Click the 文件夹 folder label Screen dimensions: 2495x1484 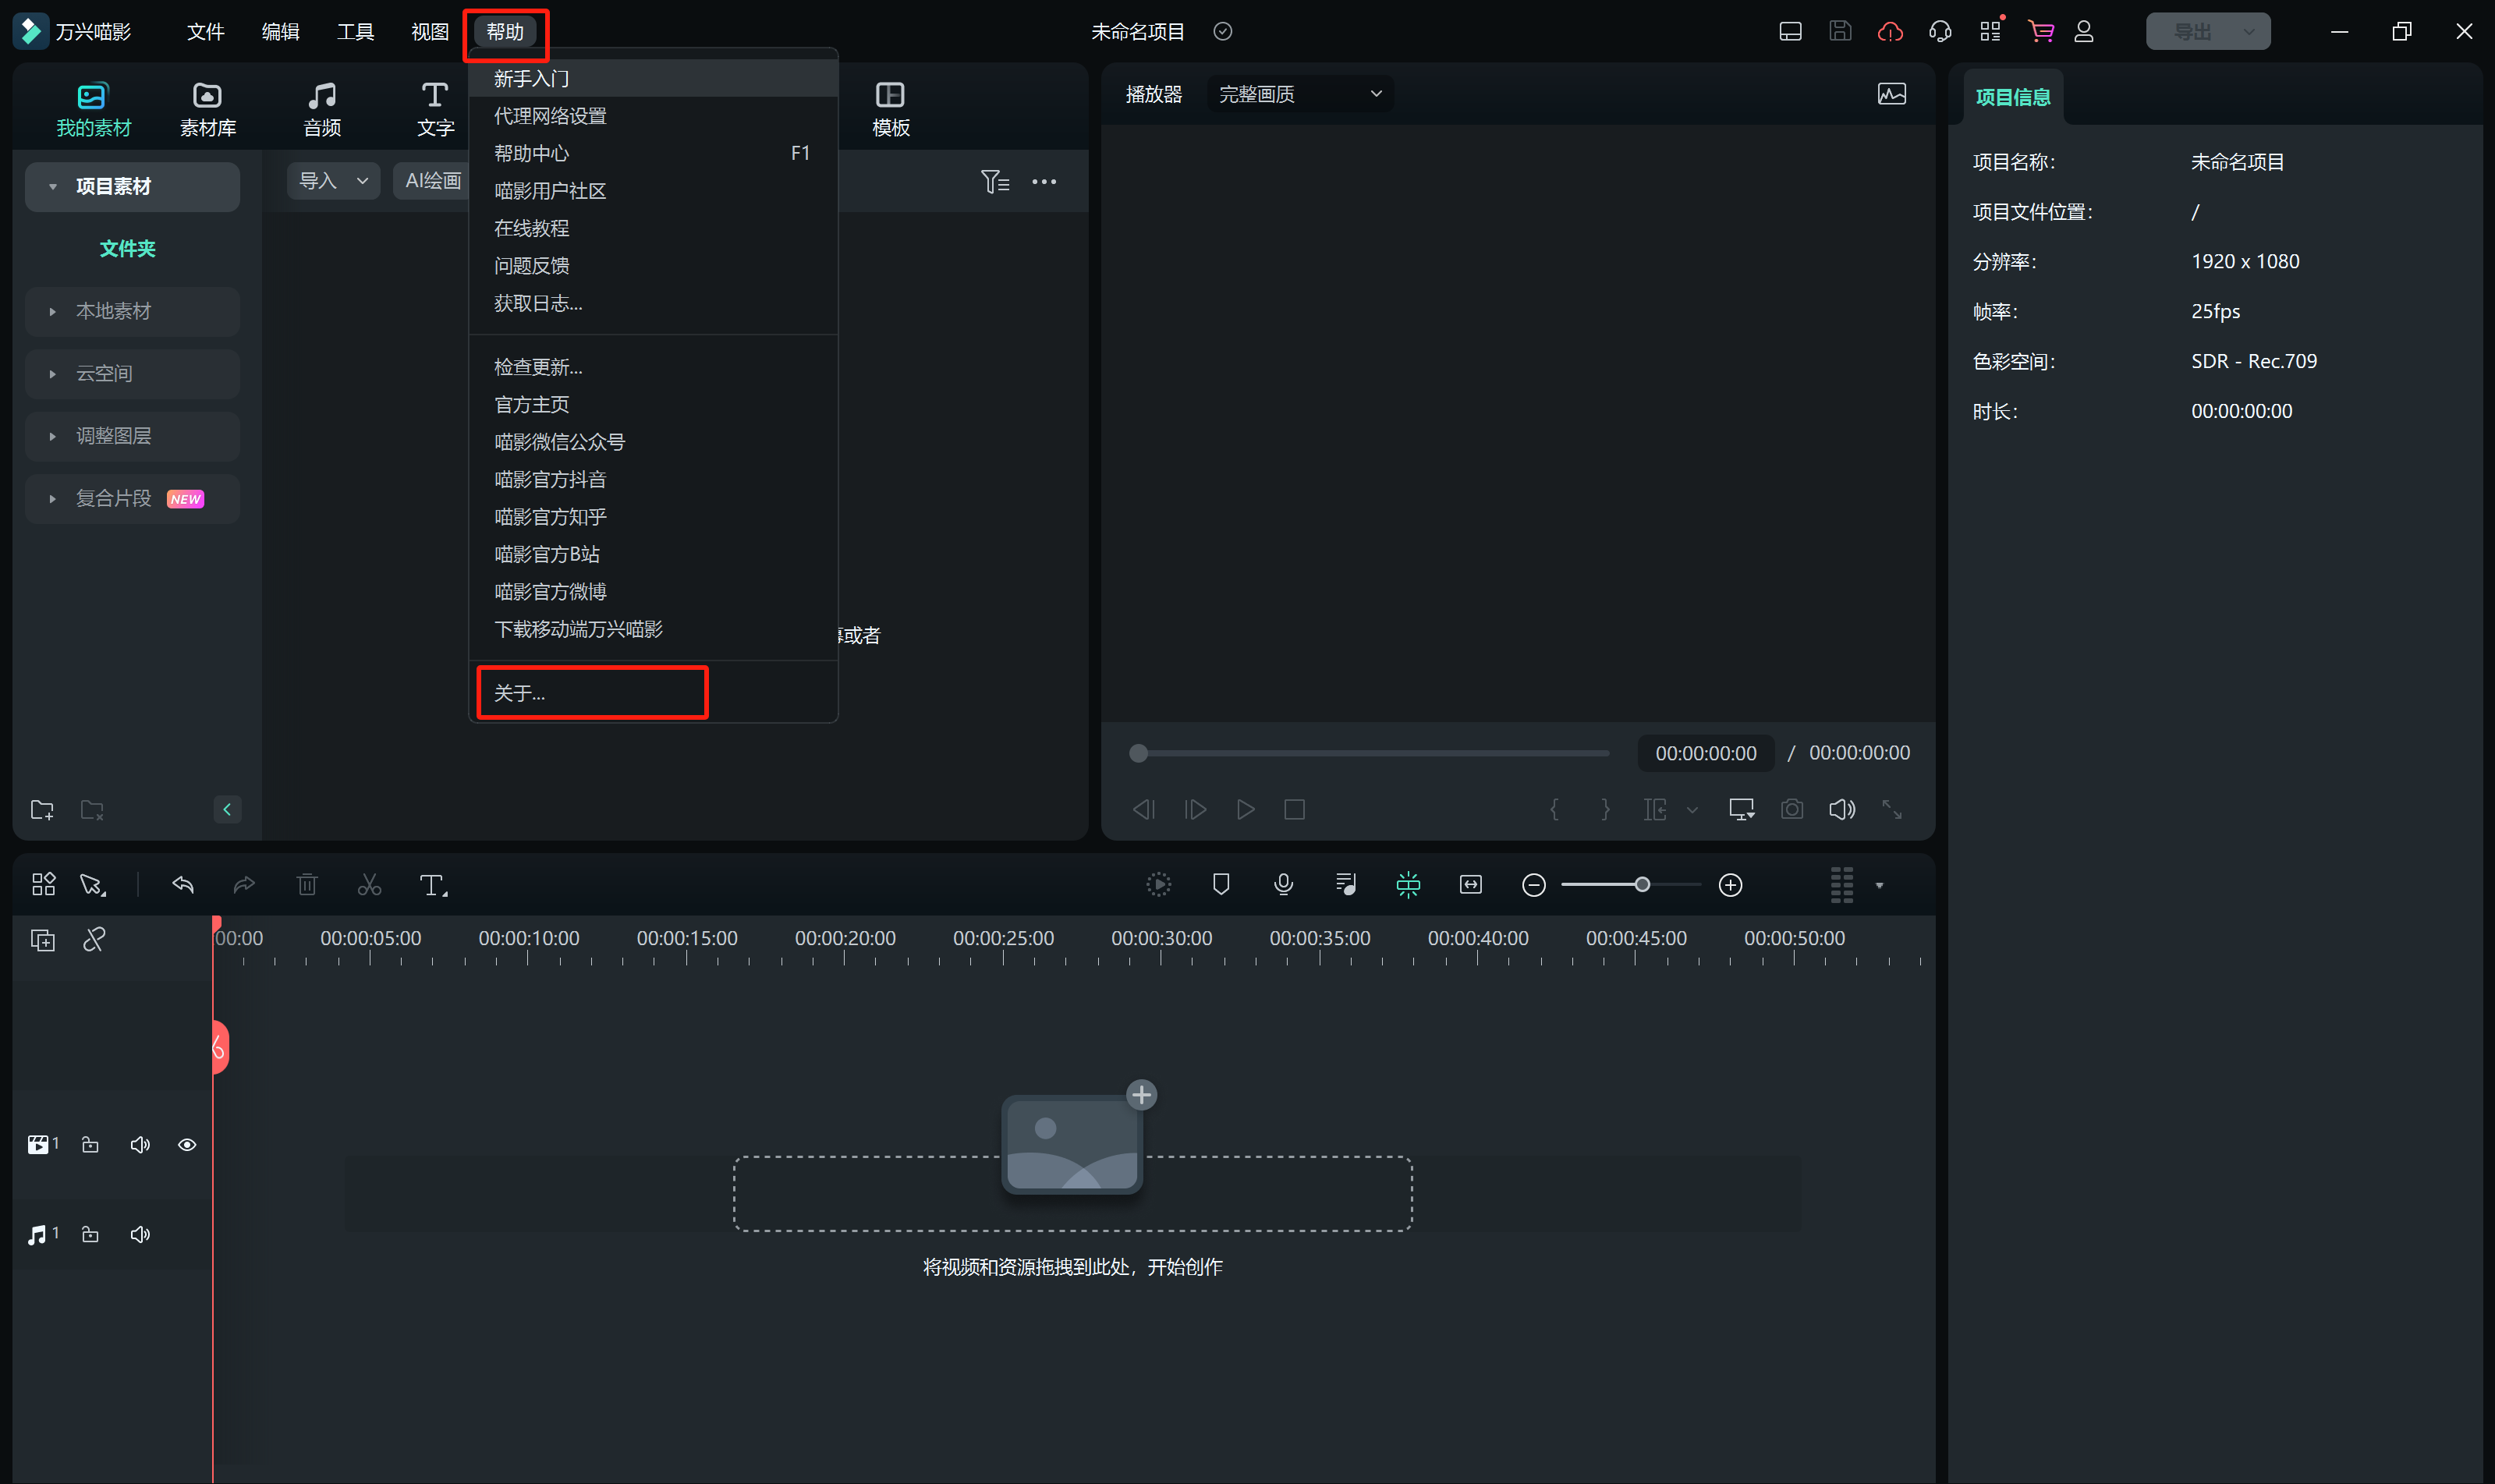[x=127, y=248]
